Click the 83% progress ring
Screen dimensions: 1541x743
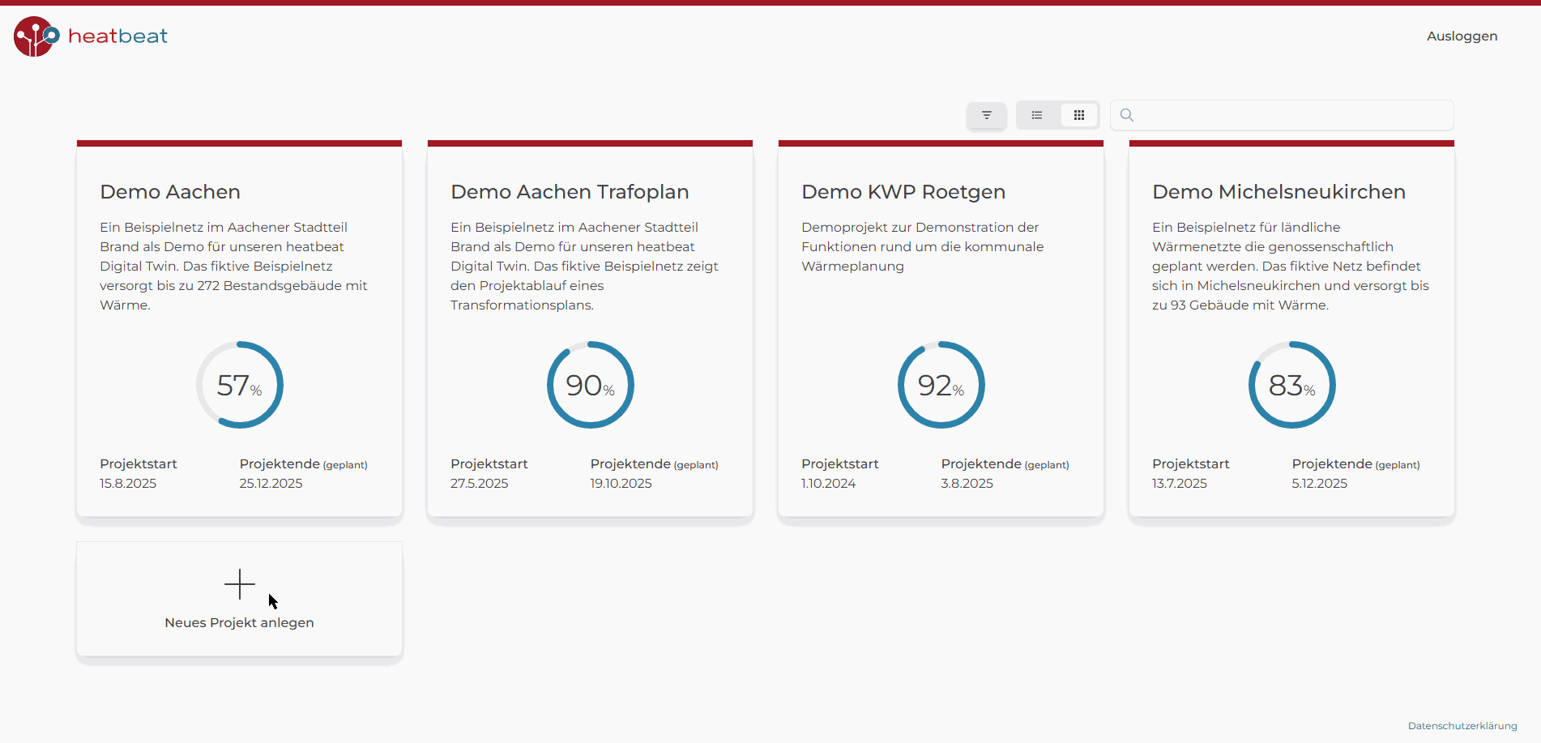1292,385
